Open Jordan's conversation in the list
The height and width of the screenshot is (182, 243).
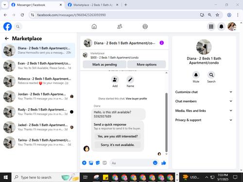[x=38, y=96]
